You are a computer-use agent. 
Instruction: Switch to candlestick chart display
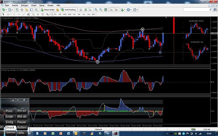86,10
